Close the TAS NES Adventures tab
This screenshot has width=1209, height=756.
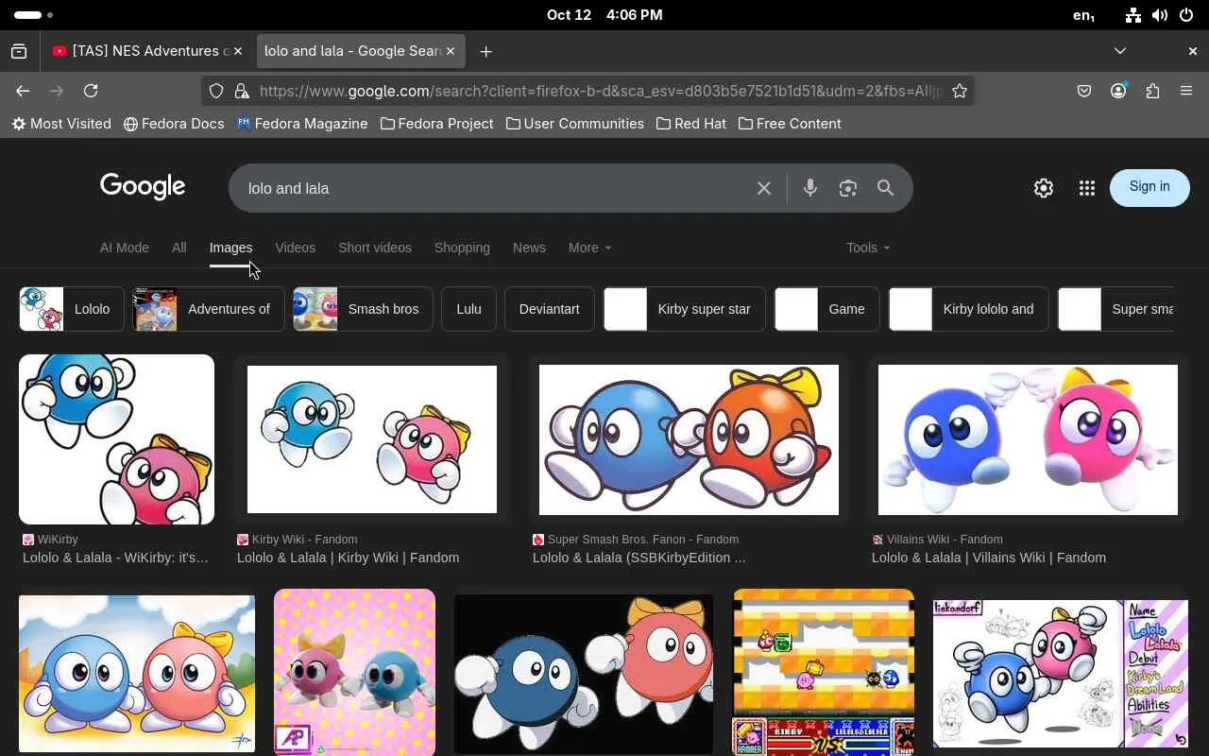tap(237, 51)
